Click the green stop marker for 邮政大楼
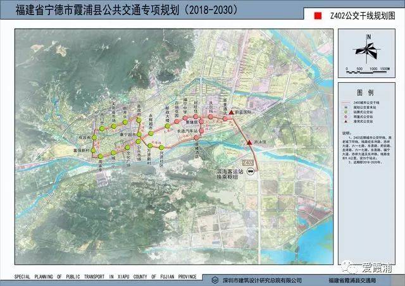 coord(168,126)
